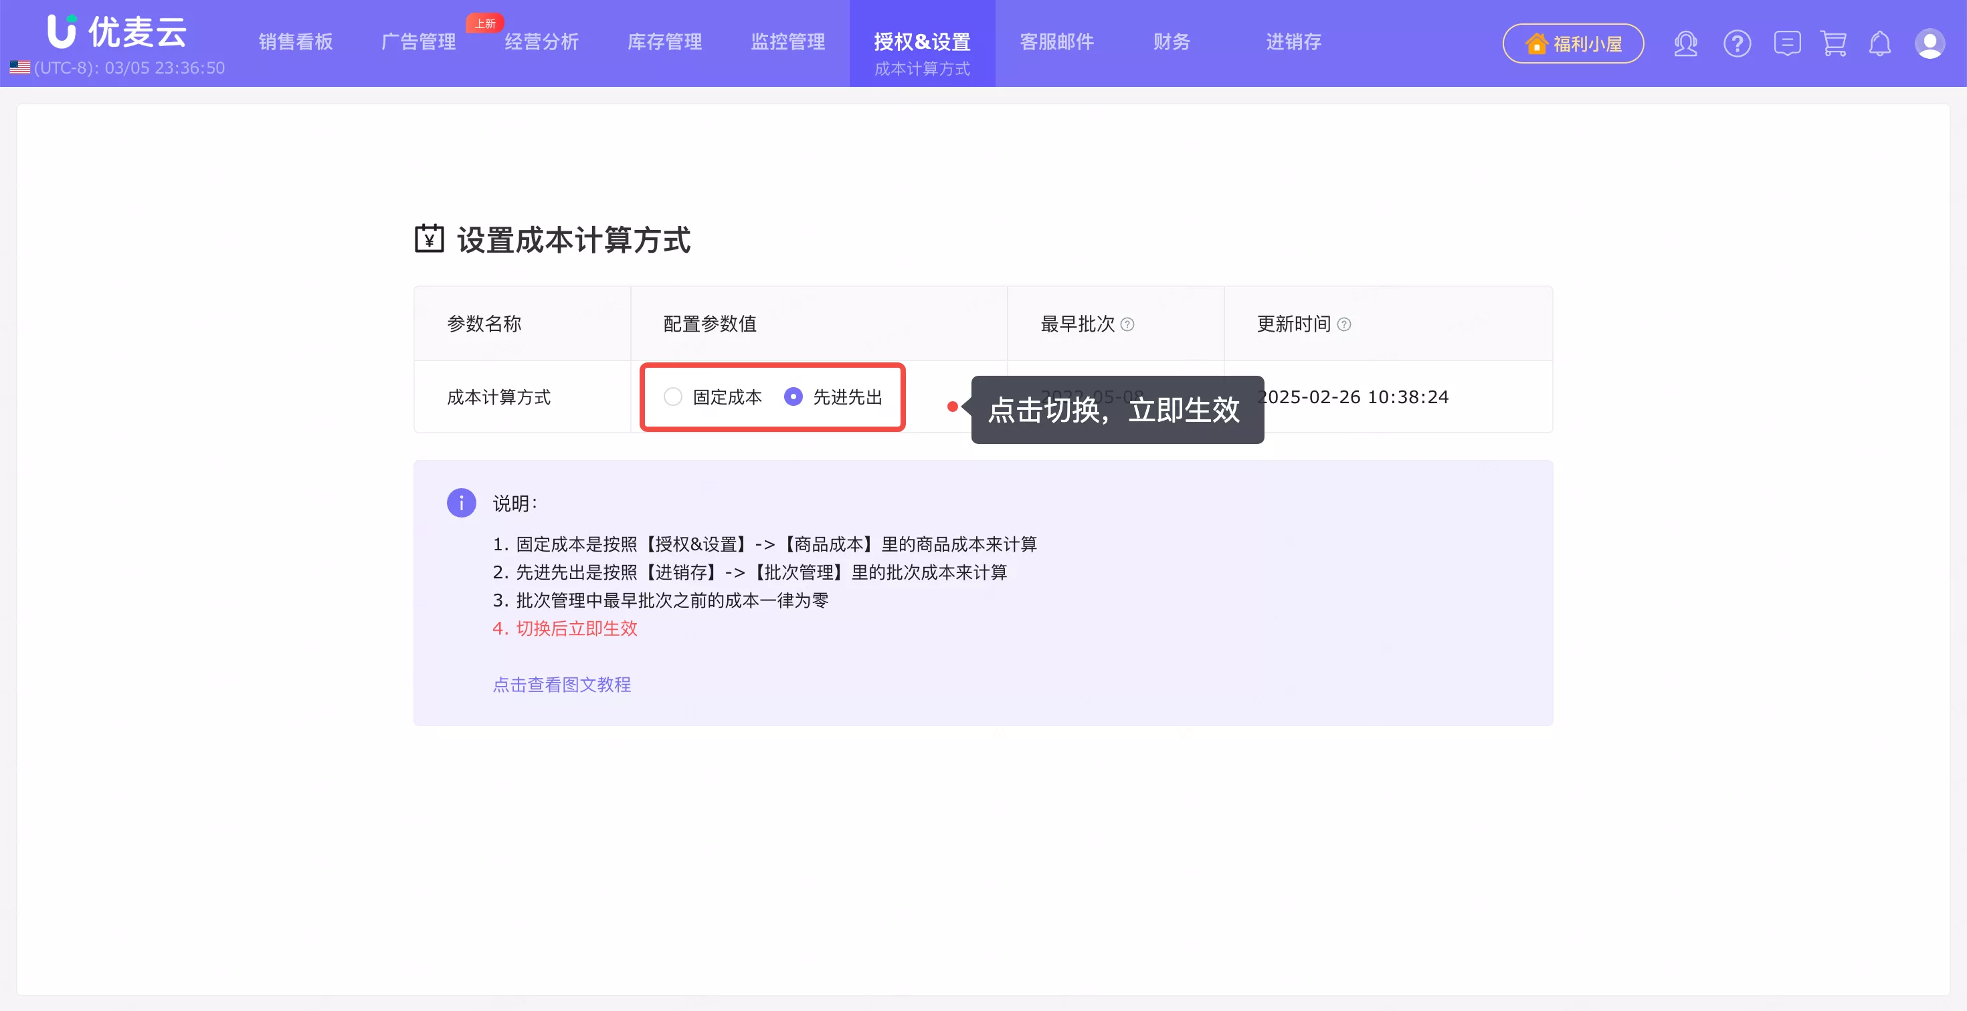
Task: Open the shopping cart icon
Action: [x=1833, y=43]
